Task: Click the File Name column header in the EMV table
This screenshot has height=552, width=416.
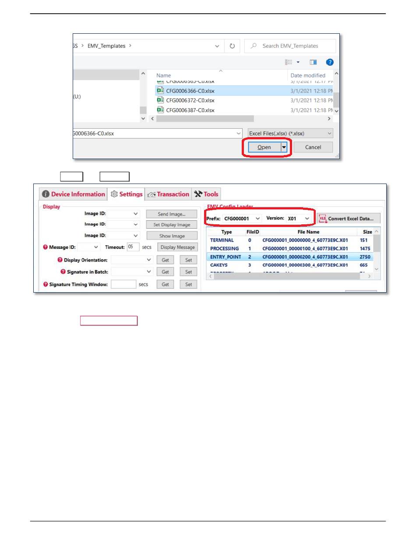Action: [x=309, y=232]
